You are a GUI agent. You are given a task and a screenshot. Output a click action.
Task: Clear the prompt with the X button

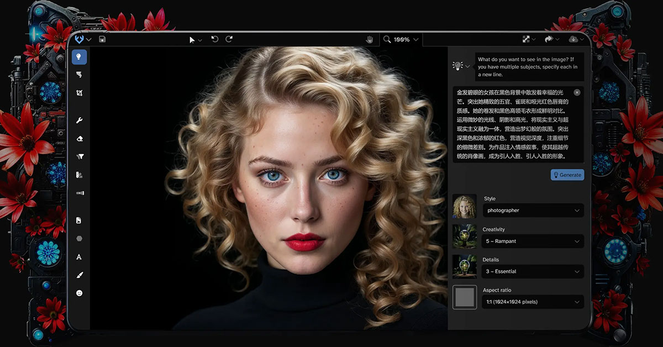click(x=577, y=93)
